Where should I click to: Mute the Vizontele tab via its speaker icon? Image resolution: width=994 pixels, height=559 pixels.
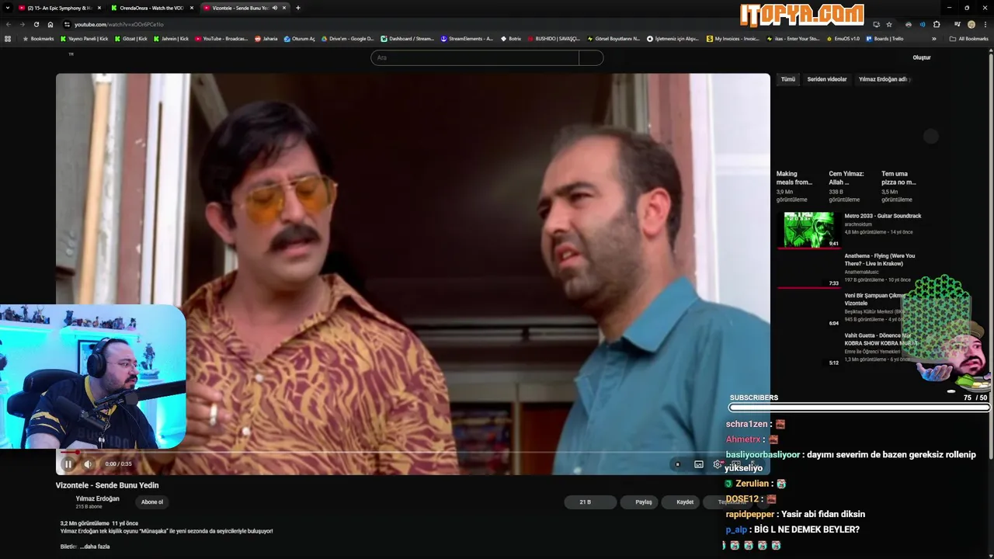coord(274,8)
